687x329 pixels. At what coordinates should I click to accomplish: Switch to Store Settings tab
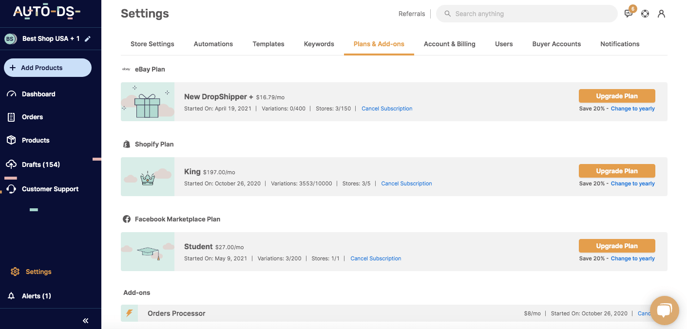[153, 44]
